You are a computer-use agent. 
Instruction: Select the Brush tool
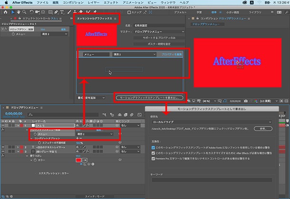click(69, 12)
